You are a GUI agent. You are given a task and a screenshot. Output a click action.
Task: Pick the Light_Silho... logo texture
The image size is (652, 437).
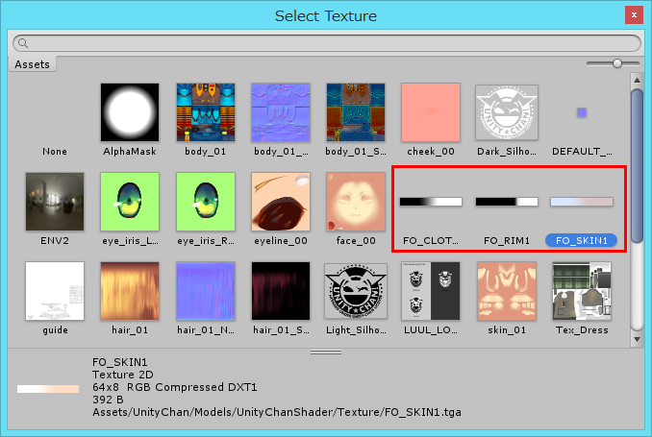coord(356,291)
